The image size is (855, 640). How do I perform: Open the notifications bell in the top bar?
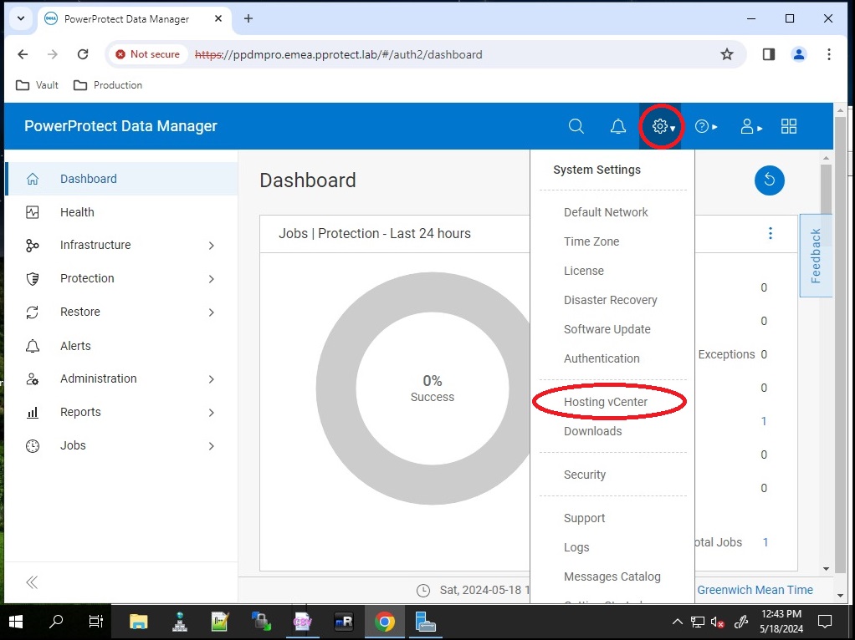(618, 126)
